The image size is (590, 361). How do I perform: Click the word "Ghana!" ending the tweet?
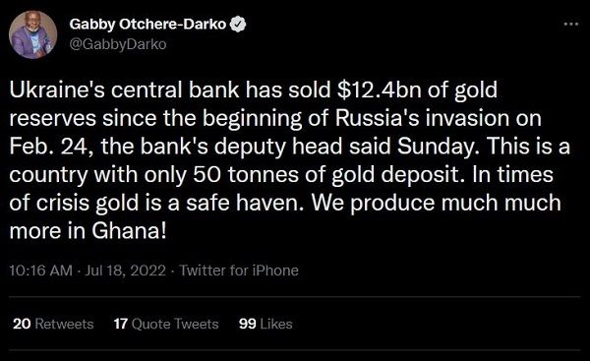pos(129,231)
